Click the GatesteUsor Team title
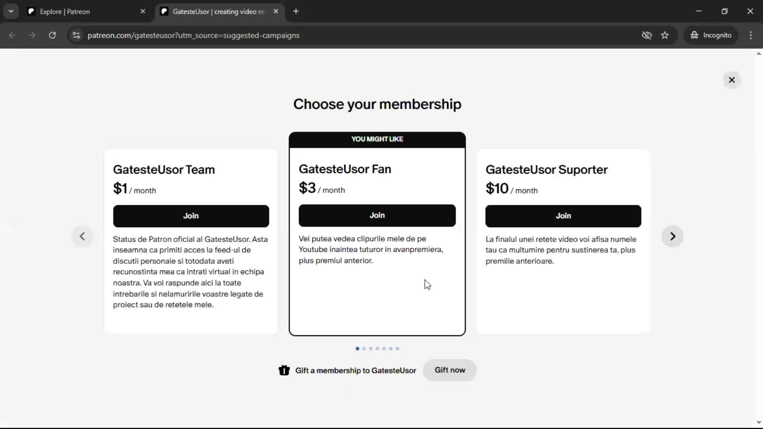The width and height of the screenshot is (763, 429). (x=164, y=170)
